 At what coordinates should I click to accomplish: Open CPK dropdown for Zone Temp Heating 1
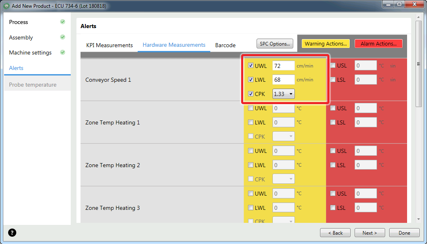(283, 136)
